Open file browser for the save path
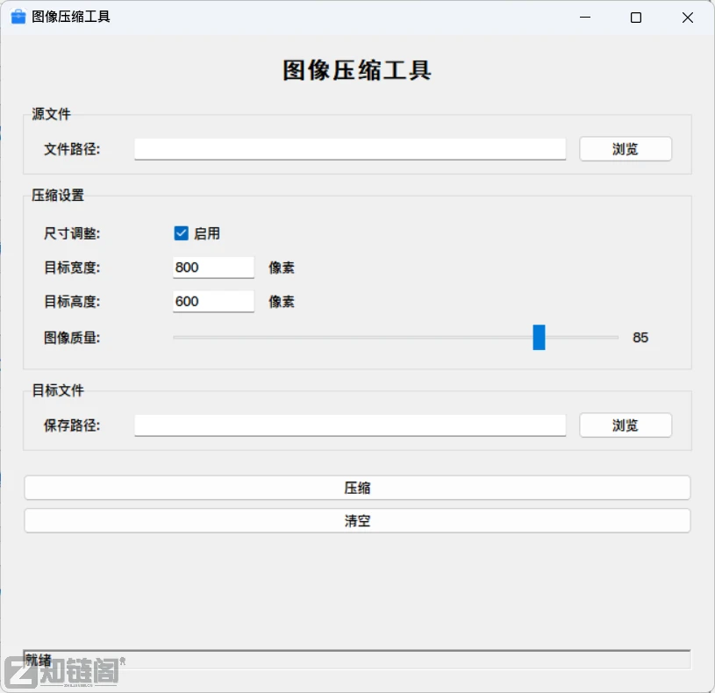Viewport: 715px width, 693px height. [x=625, y=425]
